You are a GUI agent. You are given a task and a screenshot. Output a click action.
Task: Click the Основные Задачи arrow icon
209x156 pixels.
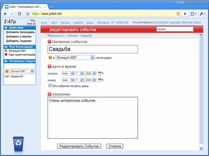point(6,61)
